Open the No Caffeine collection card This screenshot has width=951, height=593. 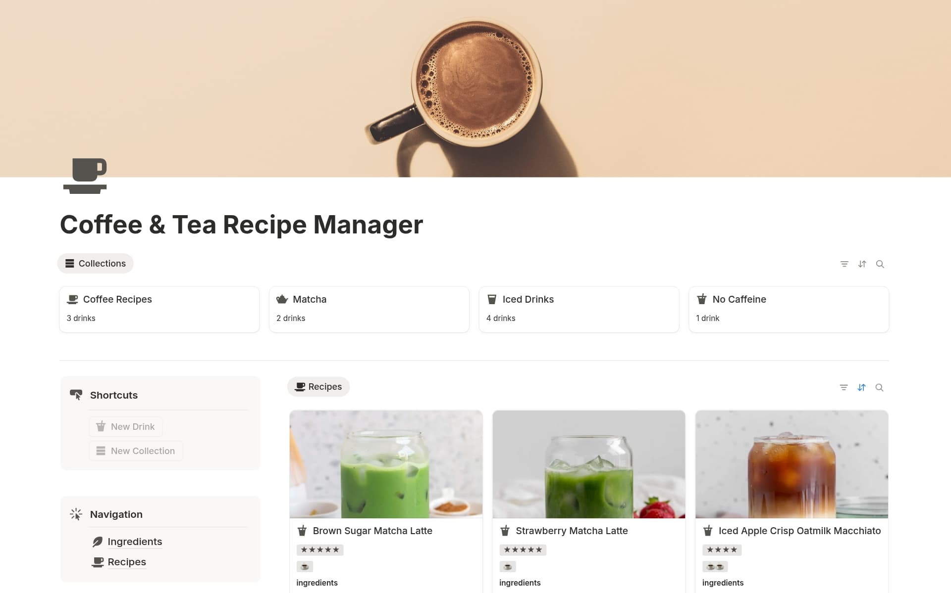789,310
